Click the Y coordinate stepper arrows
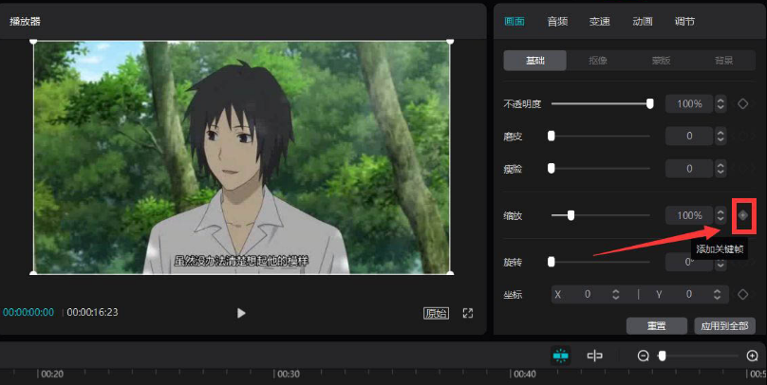 pos(717,294)
